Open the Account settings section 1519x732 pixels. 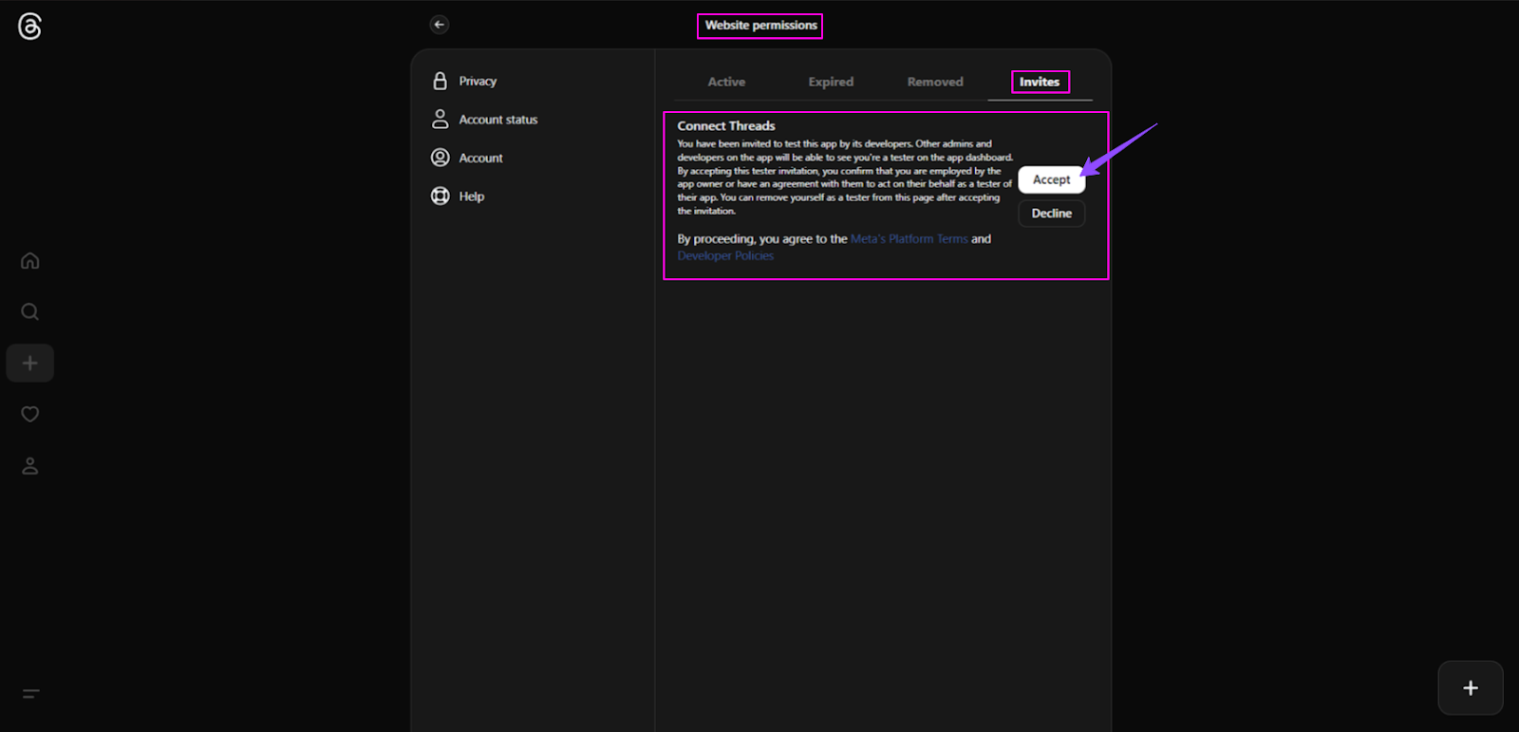click(x=480, y=158)
